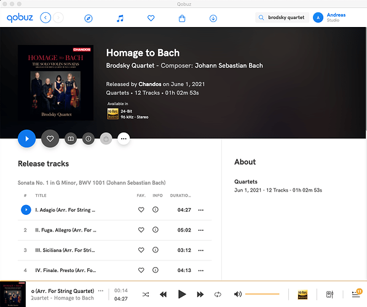Show info for II. Fuga. Allegro
The width and height of the screenshot is (367, 307).
(156, 230)
